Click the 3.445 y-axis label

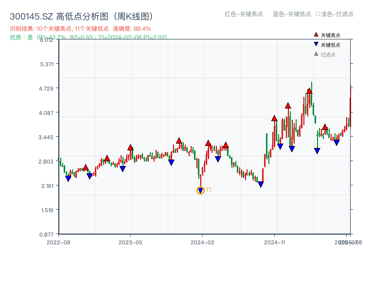coord(46,137)
